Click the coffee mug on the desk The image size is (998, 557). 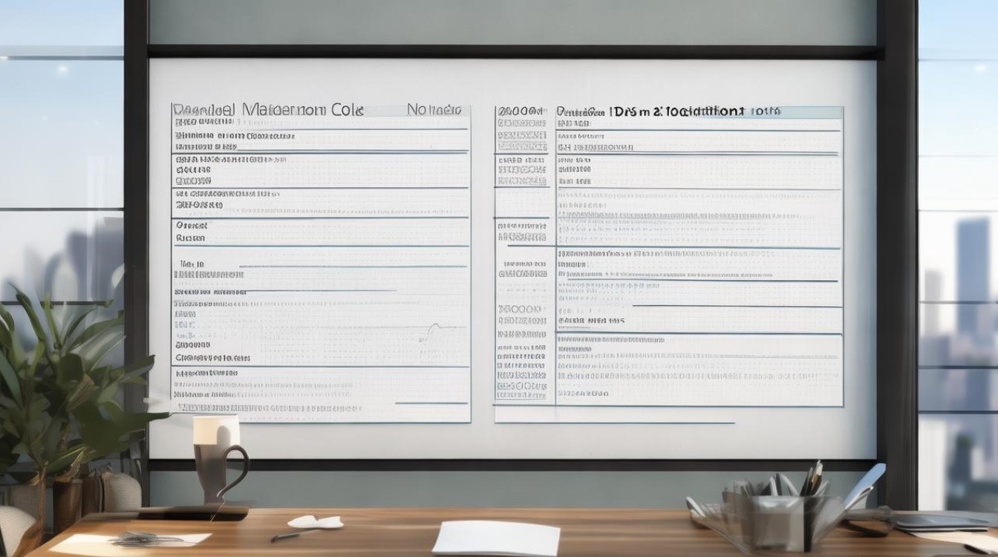click(x=218, y=458)
